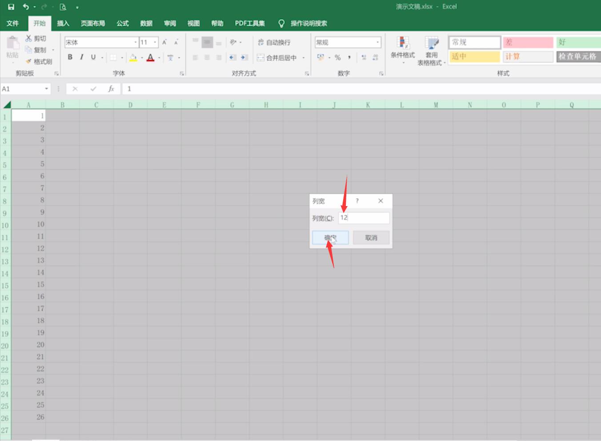The width and height of the screenshot is (601, 441).
Task: Select column header K
Action: pyautogui.click(x=368, y=105)
